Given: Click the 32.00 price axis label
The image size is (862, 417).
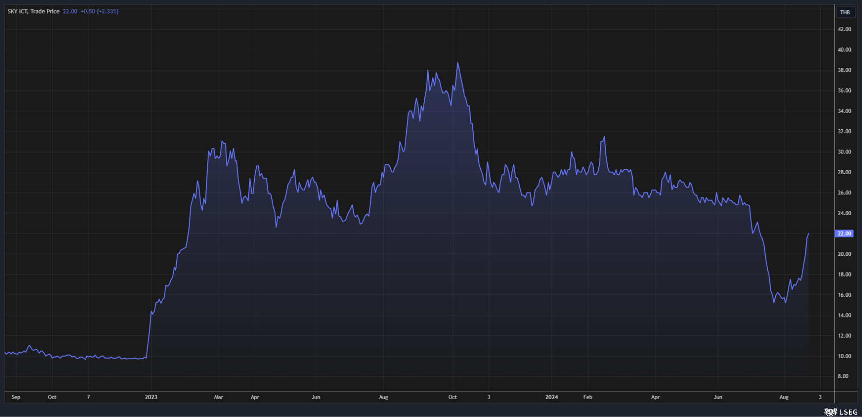Looking at the screenshot, I should [x=844, y=132].
